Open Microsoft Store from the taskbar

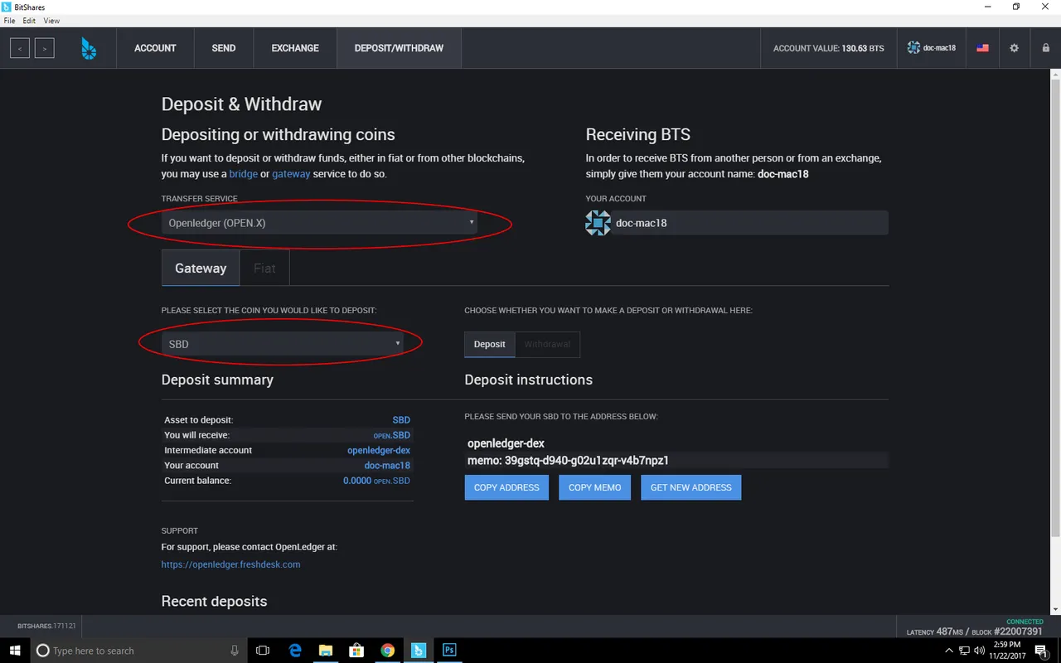click(356, 651)
